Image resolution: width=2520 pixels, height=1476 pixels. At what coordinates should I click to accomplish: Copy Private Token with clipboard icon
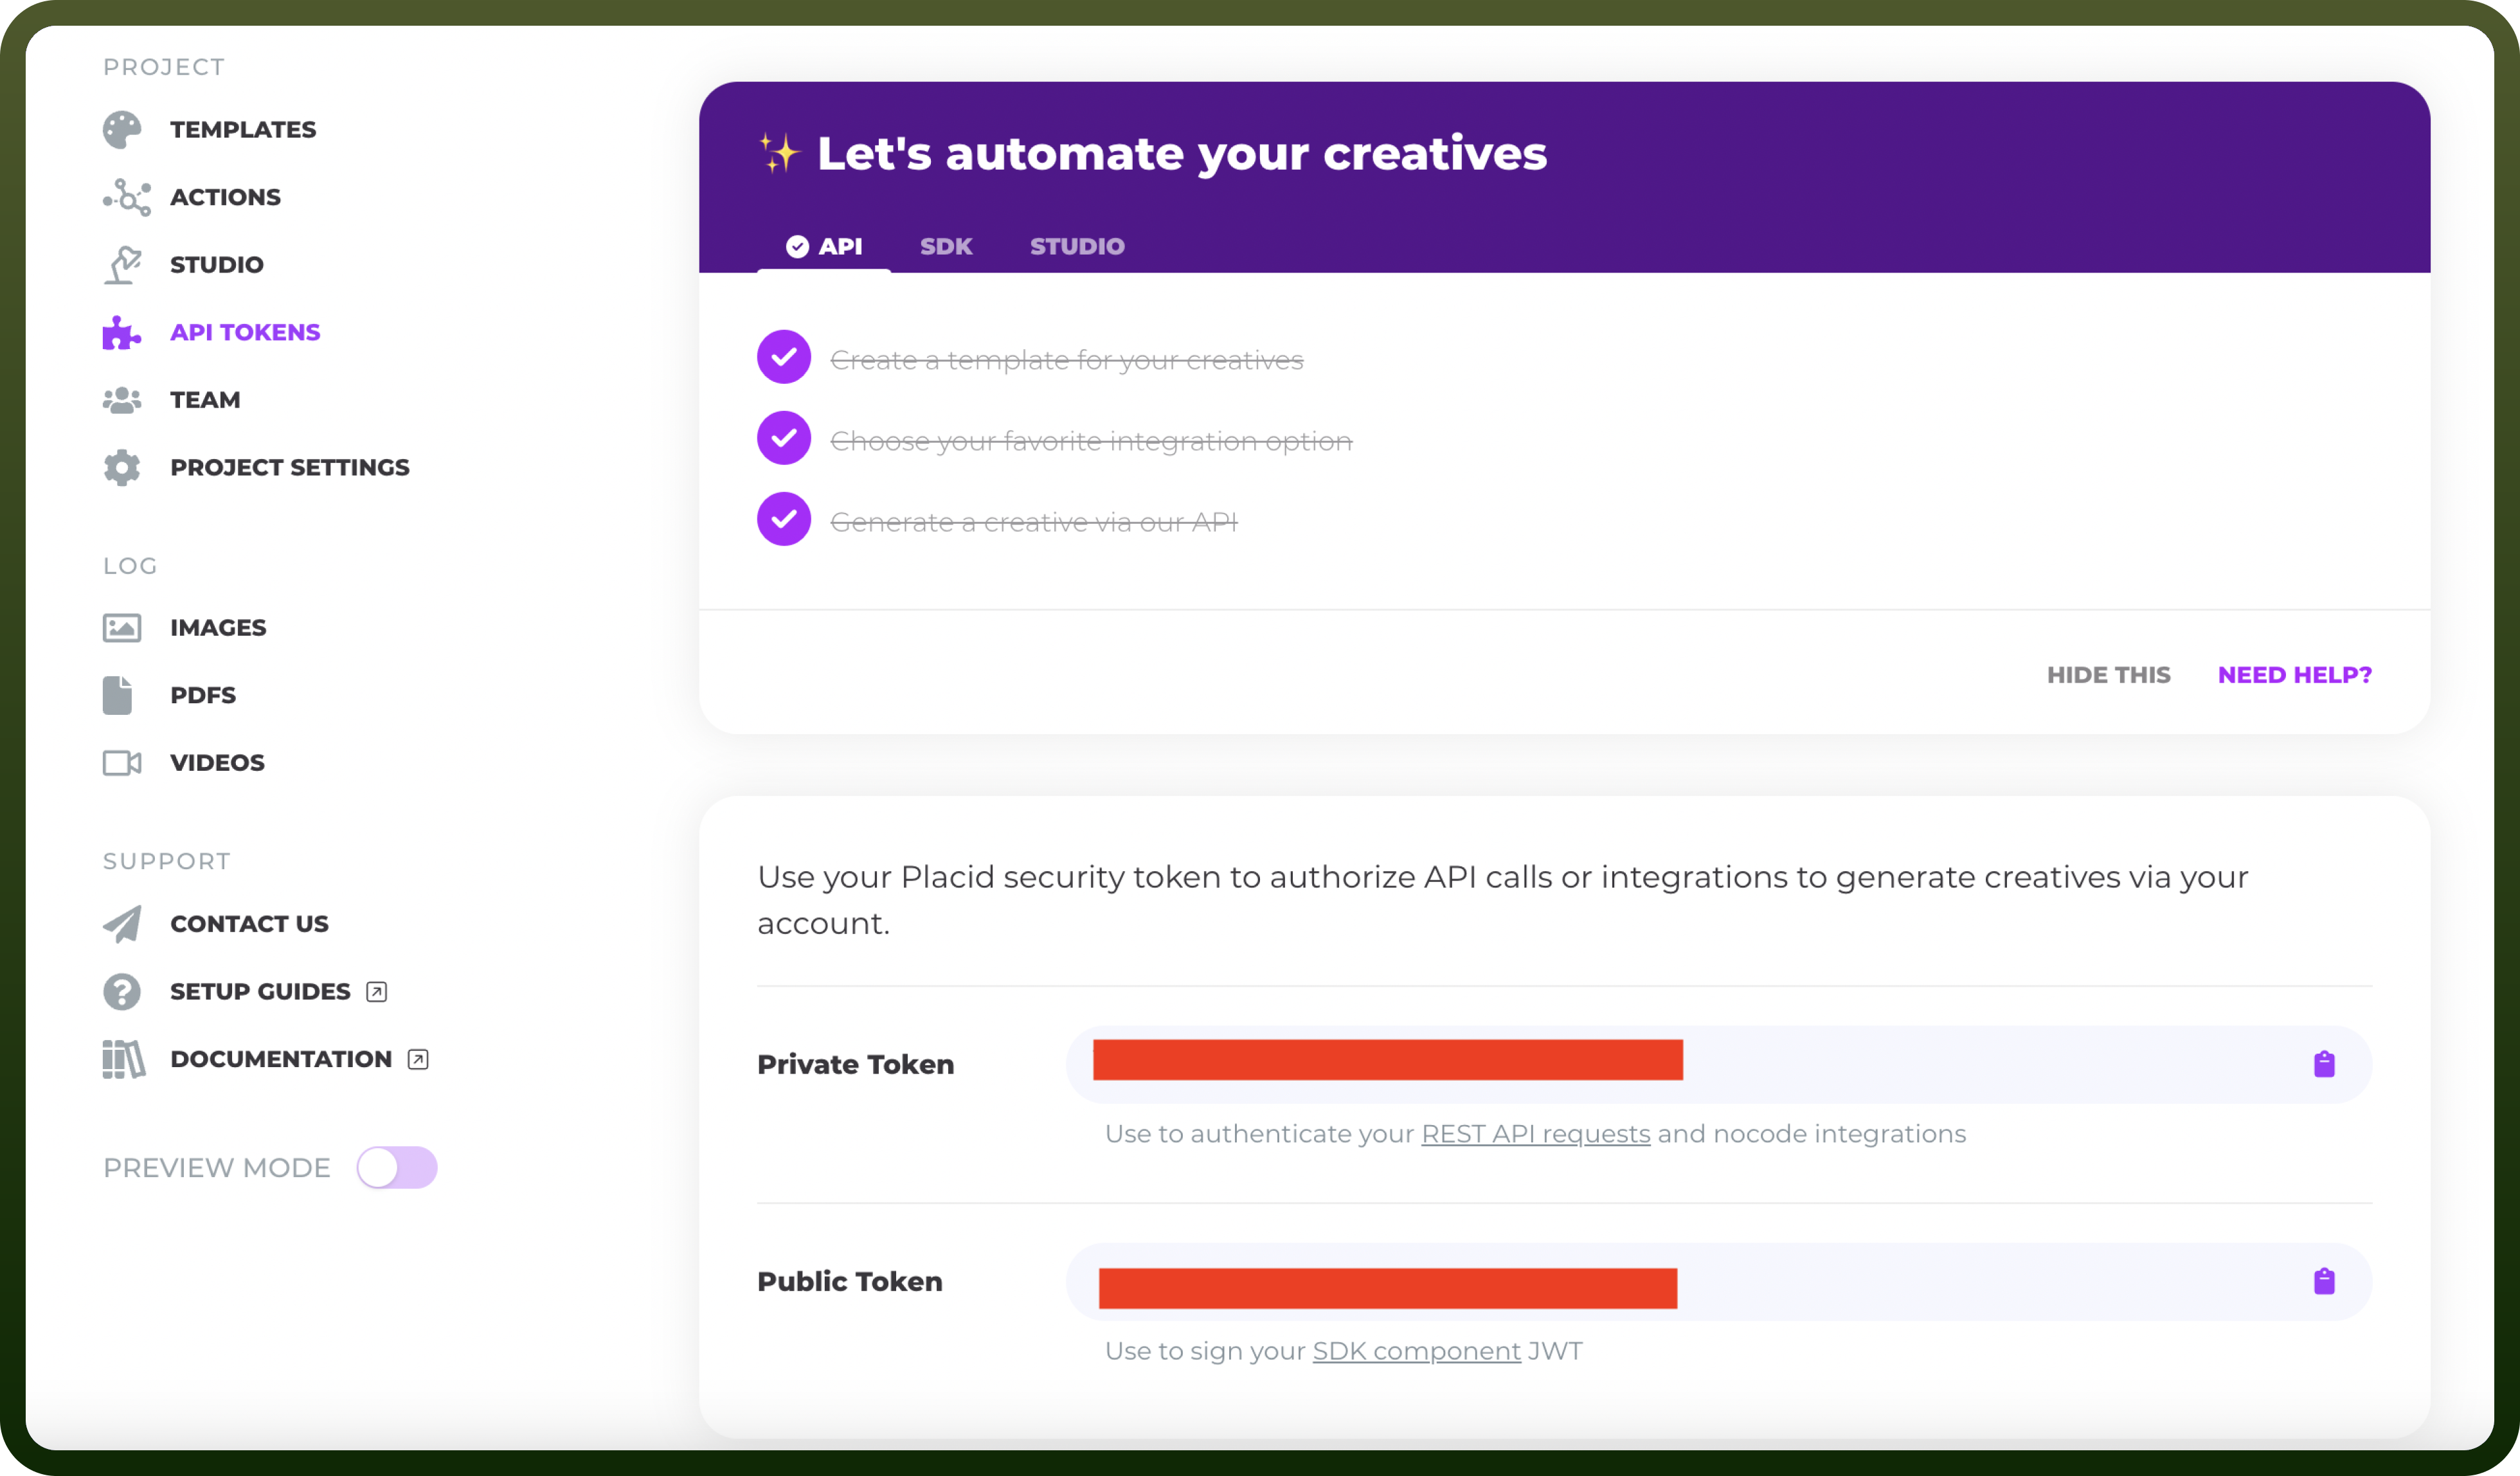(x=2324, y=1064)
